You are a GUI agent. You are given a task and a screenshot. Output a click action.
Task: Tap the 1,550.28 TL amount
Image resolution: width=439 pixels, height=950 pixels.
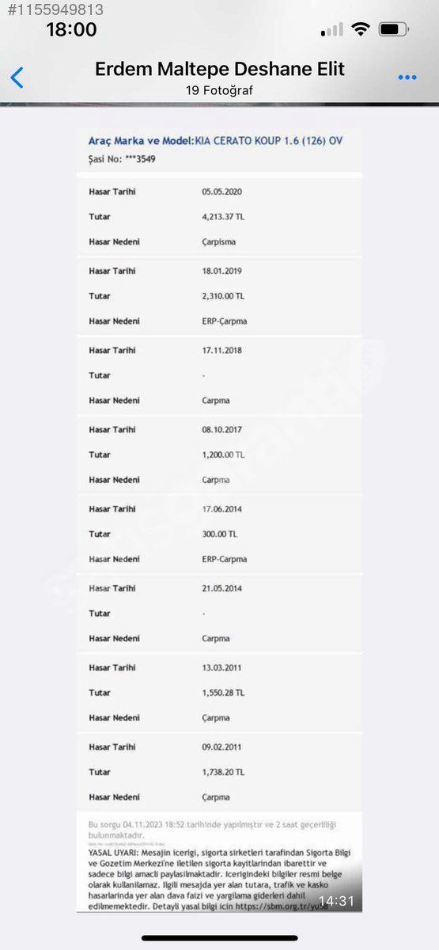click(223, 693)
